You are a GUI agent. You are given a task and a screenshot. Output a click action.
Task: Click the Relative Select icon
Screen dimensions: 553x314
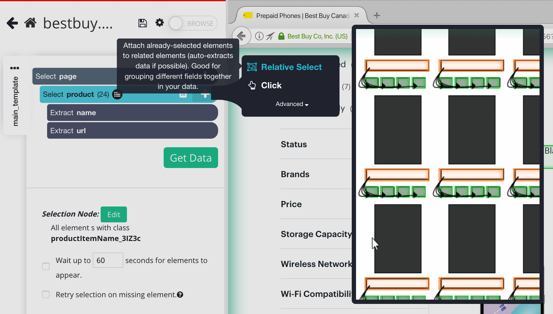click(x=252, y=67)
